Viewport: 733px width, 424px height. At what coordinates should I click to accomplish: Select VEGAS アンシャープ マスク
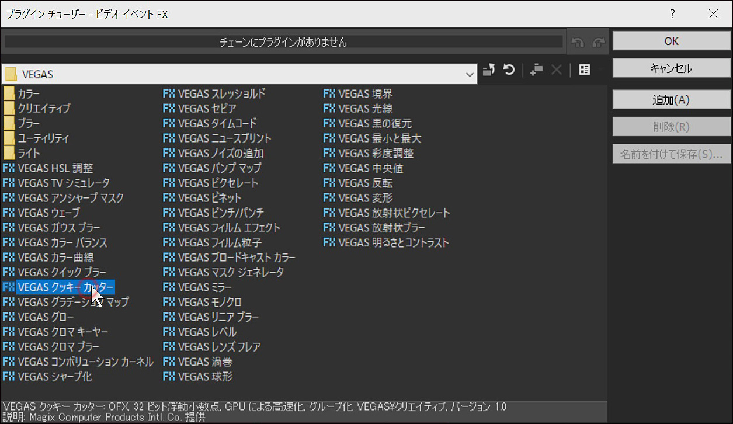(x=63, y=198)
